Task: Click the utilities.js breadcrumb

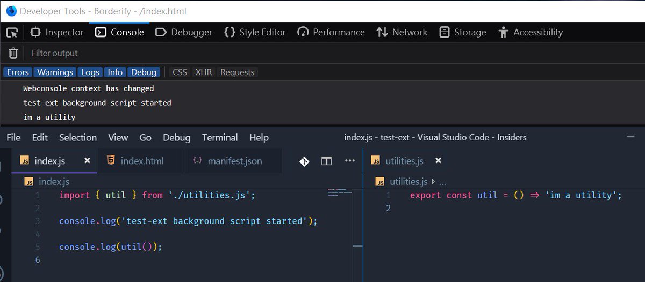Action: [408, 182]
